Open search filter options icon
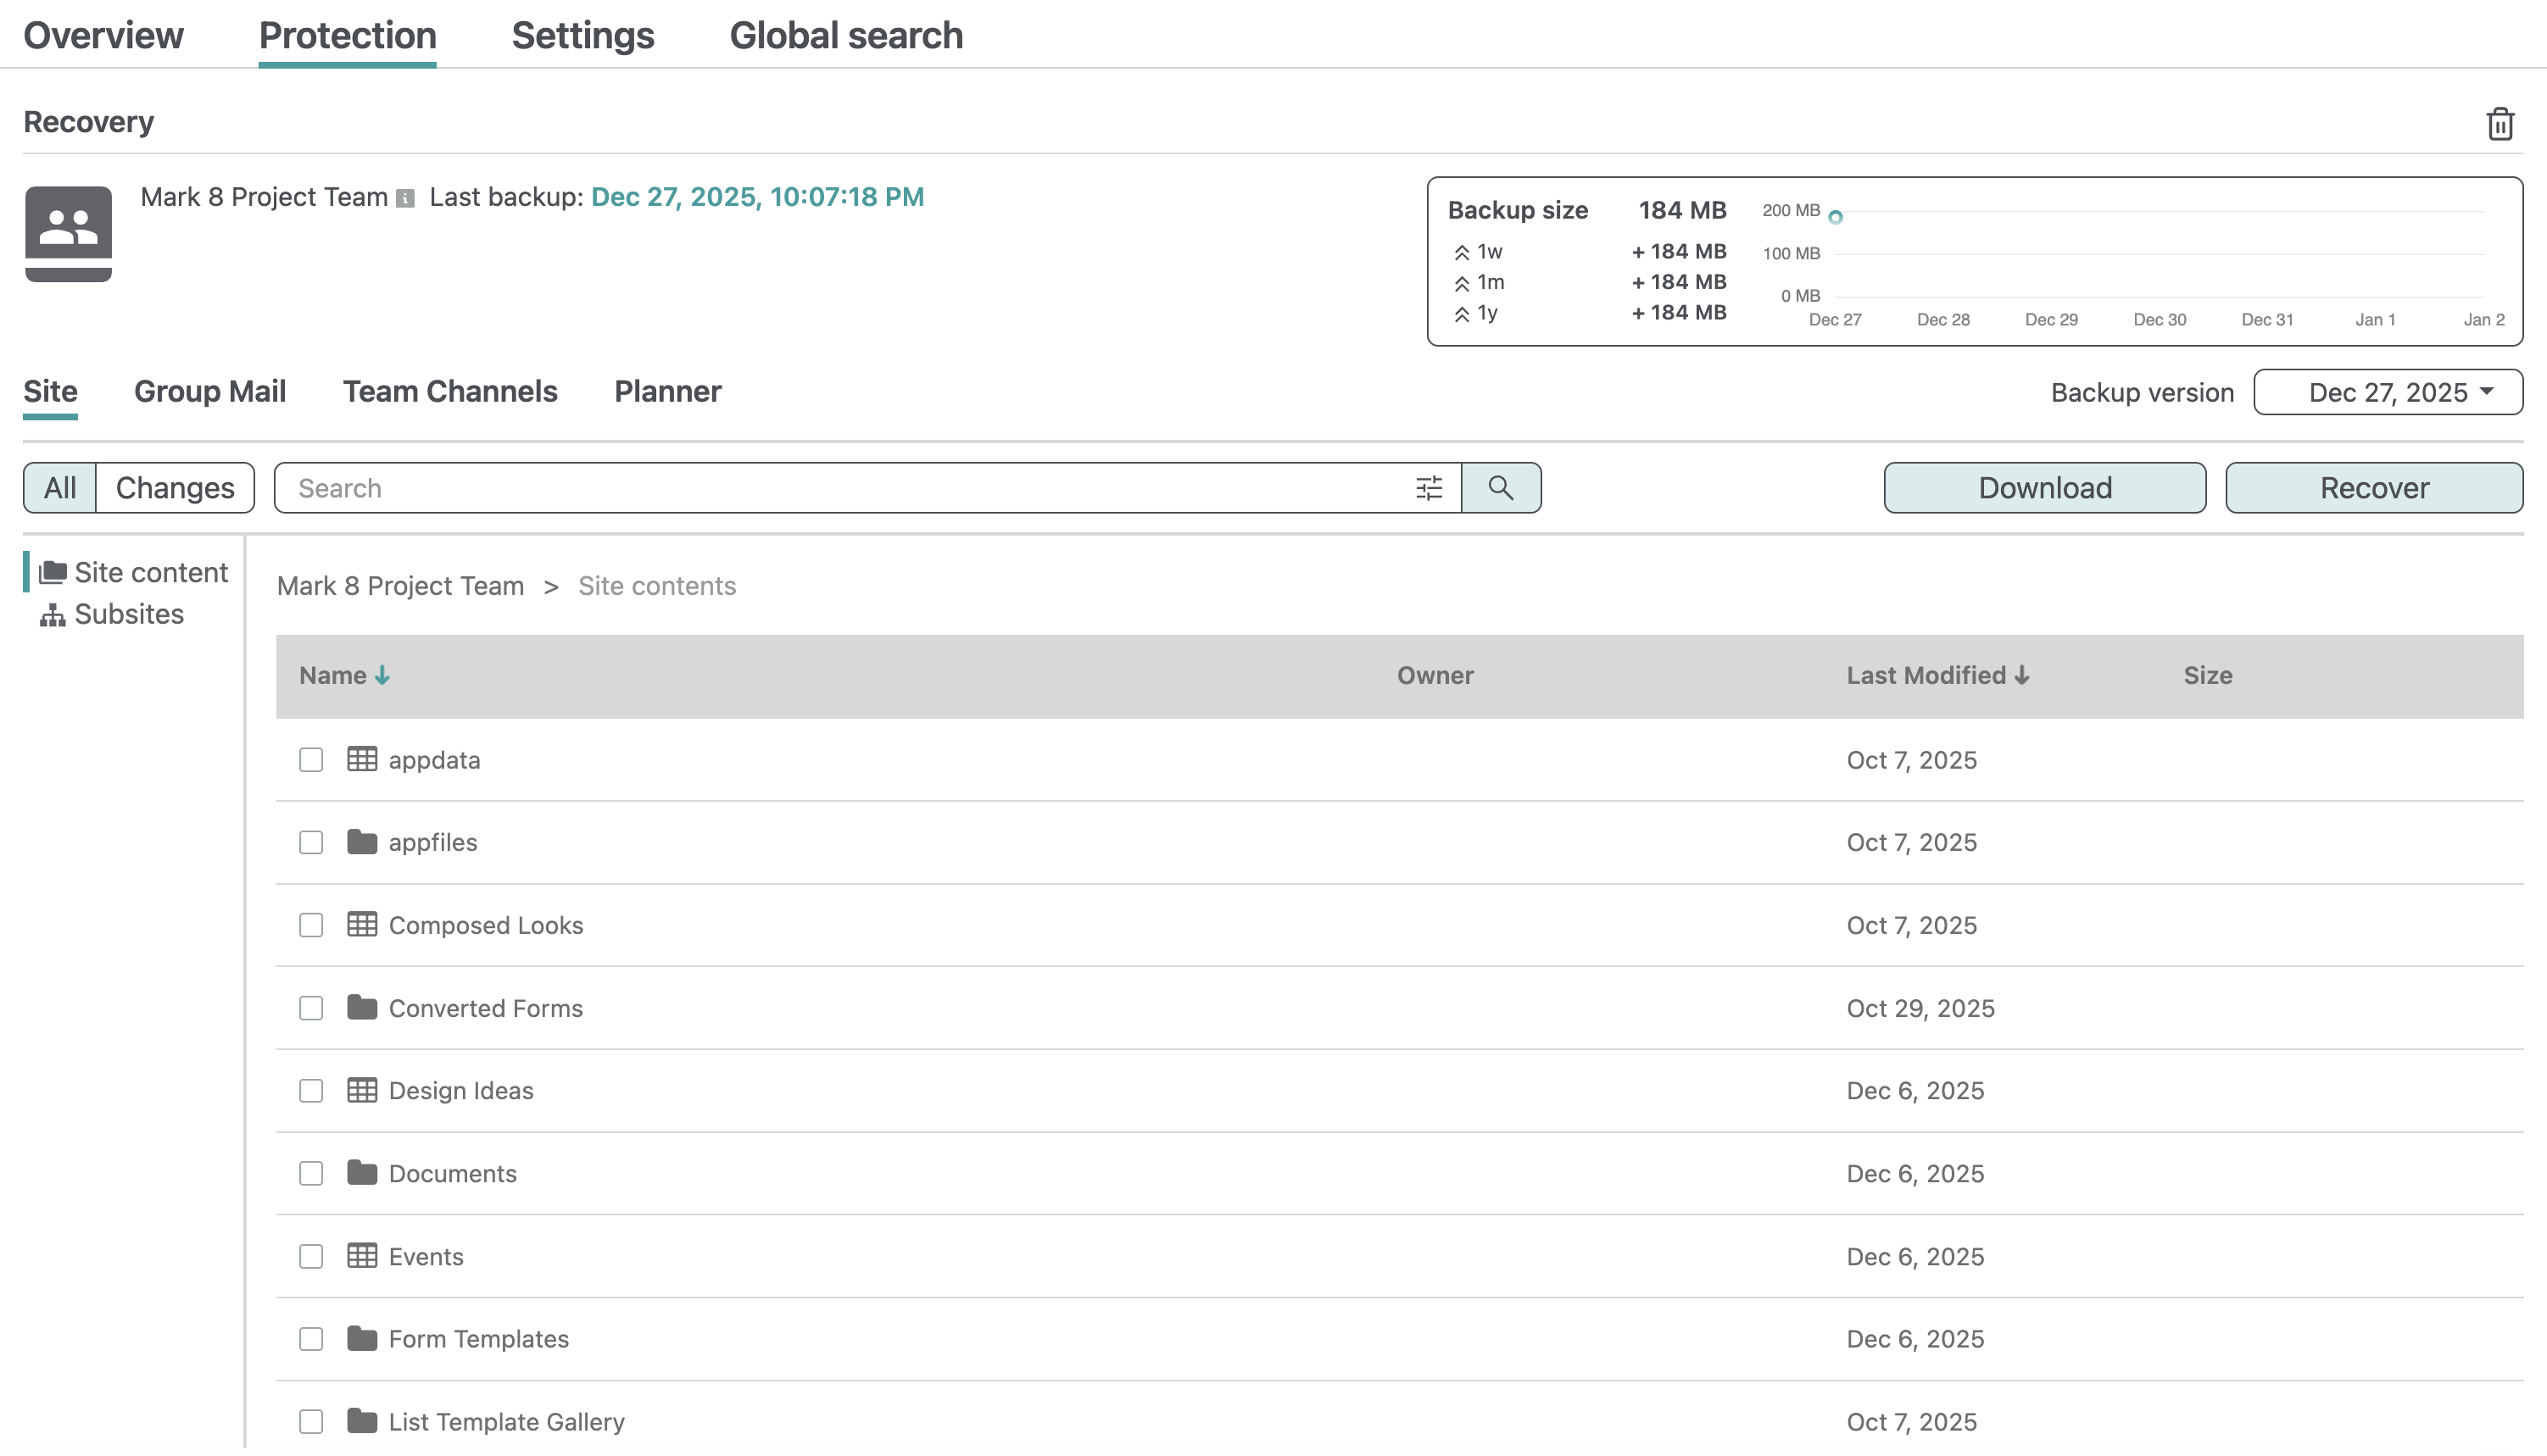Screen dimensions: 2547x1456 tap(1429, 488)
